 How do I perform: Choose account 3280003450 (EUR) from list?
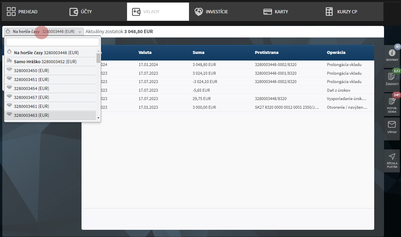point(31,71)
